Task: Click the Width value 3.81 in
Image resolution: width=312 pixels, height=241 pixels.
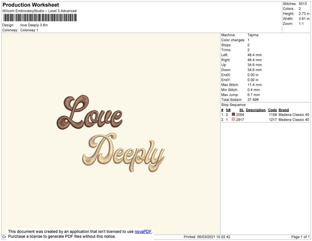Action: click(304, 19)
